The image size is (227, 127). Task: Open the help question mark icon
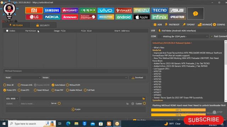click(x=195, y=14)
